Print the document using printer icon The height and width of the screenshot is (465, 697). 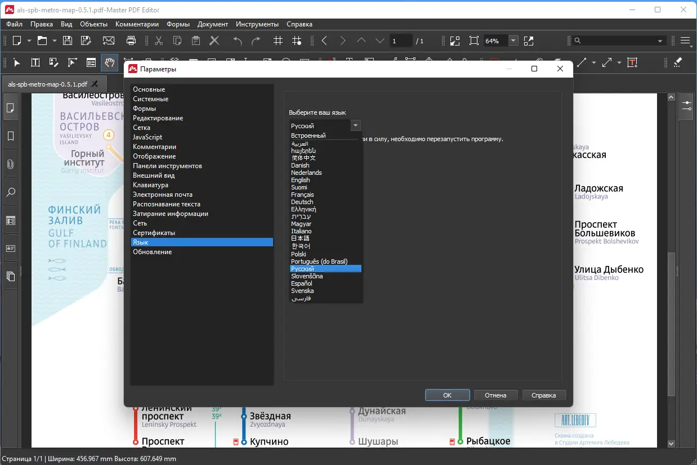click(x=131, y=40)
